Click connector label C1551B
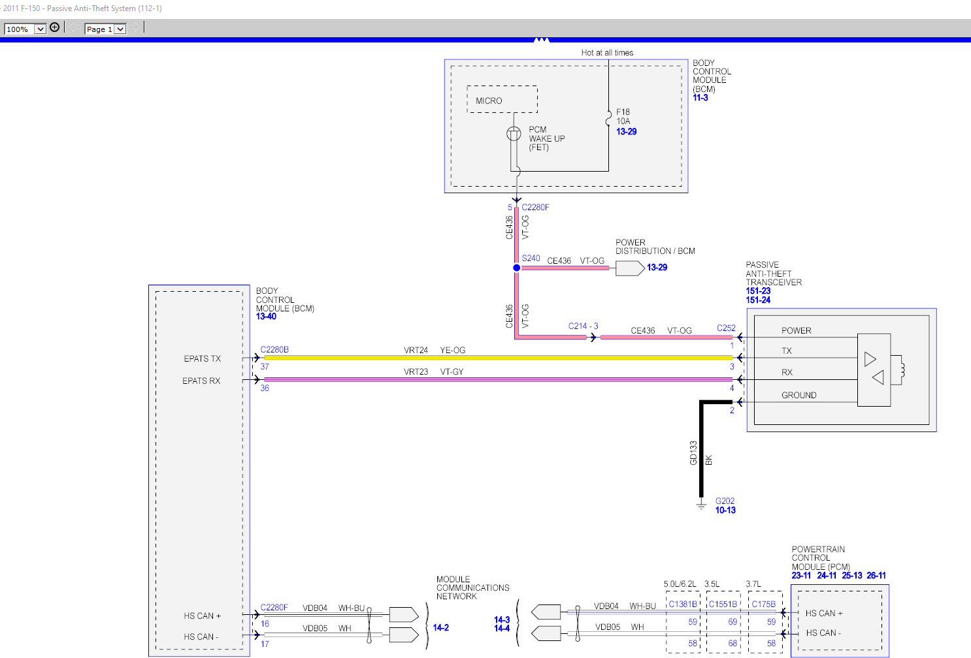This screenshot has width=971, height=658. coord(723,604)
